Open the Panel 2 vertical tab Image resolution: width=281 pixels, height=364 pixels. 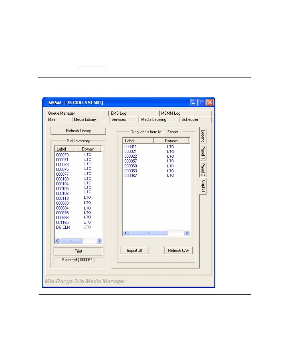pos(203,169)
